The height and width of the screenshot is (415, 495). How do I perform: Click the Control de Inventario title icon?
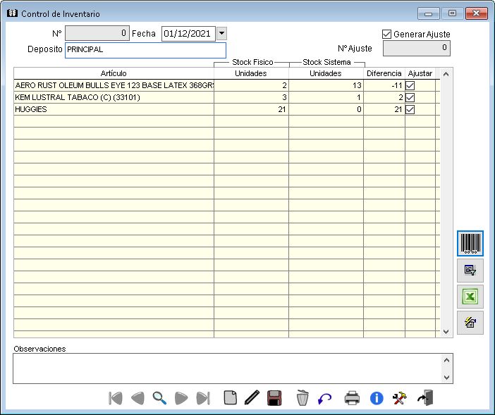(x=12, y=13)
